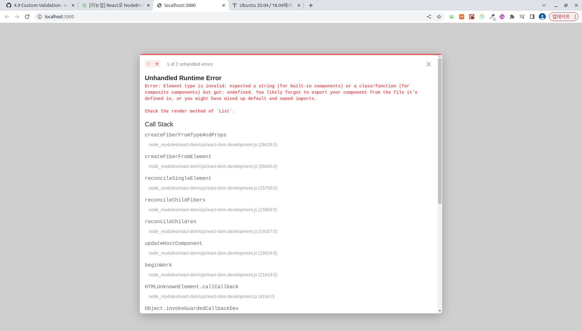Screen dimensions: 582x331
Task: Close the 4.9 Custom Validation tab
Action: click(73, 5)
